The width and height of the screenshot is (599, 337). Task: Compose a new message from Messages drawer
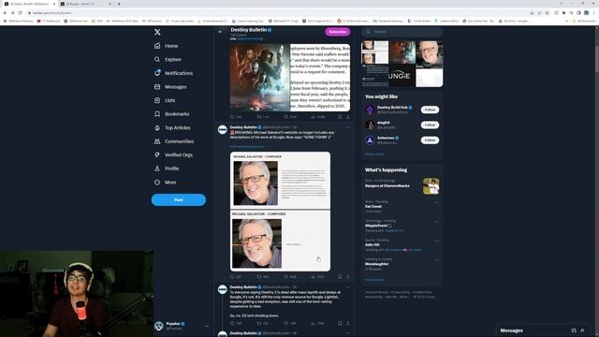click(574, 330)
